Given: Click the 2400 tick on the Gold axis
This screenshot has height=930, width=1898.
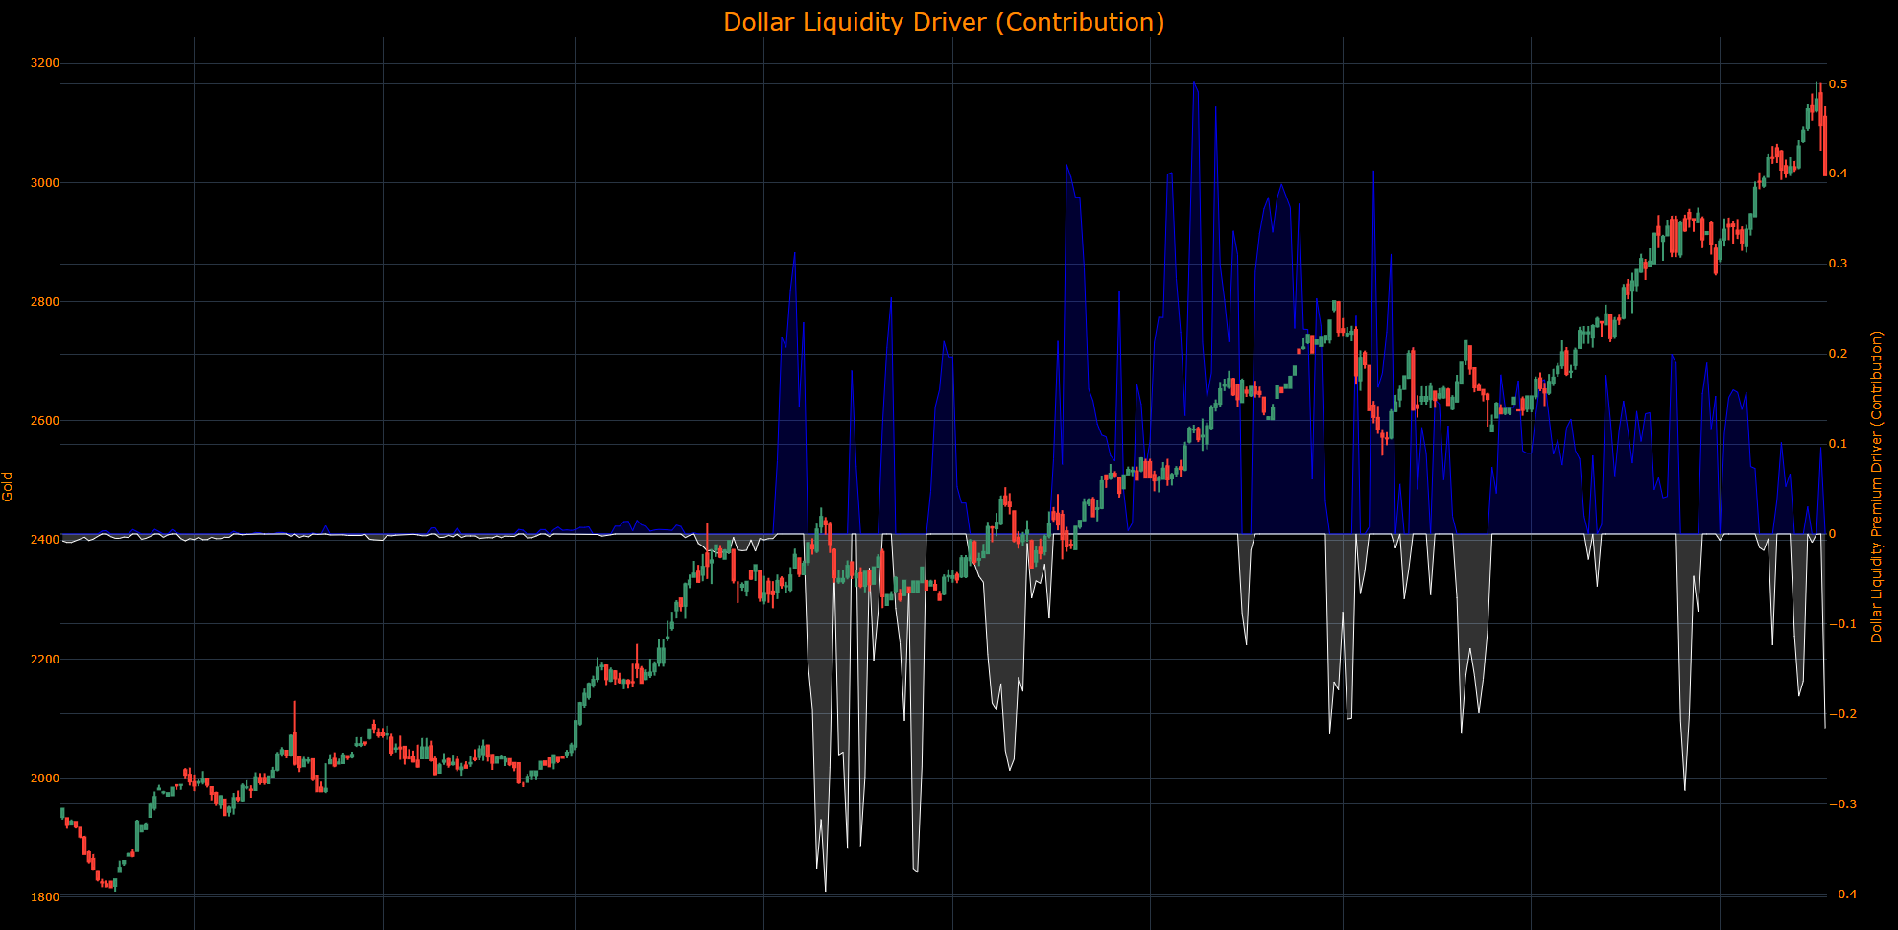Looking at the screenshot, I should [45, 540].
